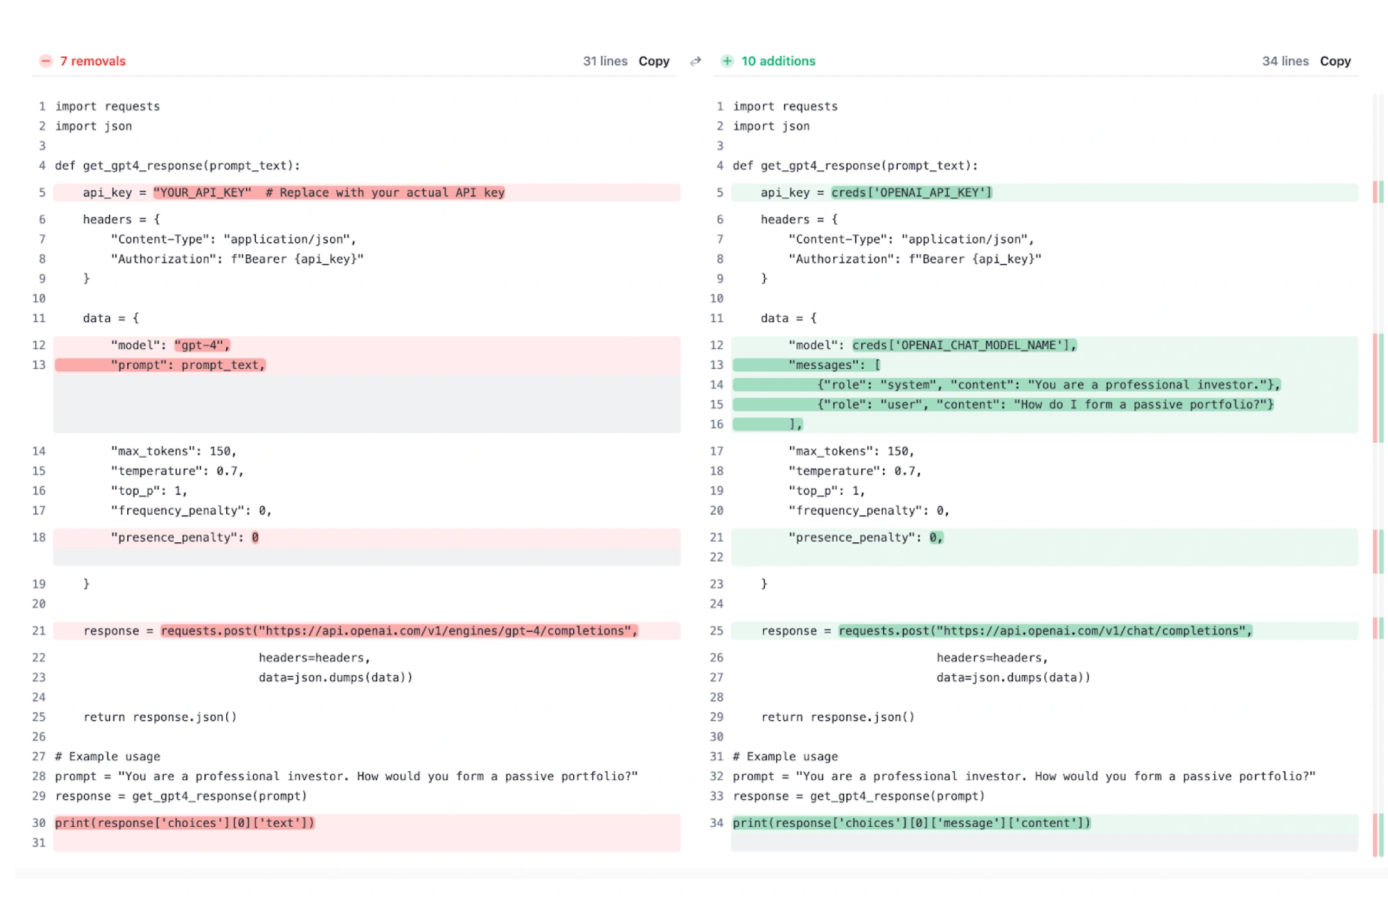Click right pane '# Example usage' comment

(785, 757)
